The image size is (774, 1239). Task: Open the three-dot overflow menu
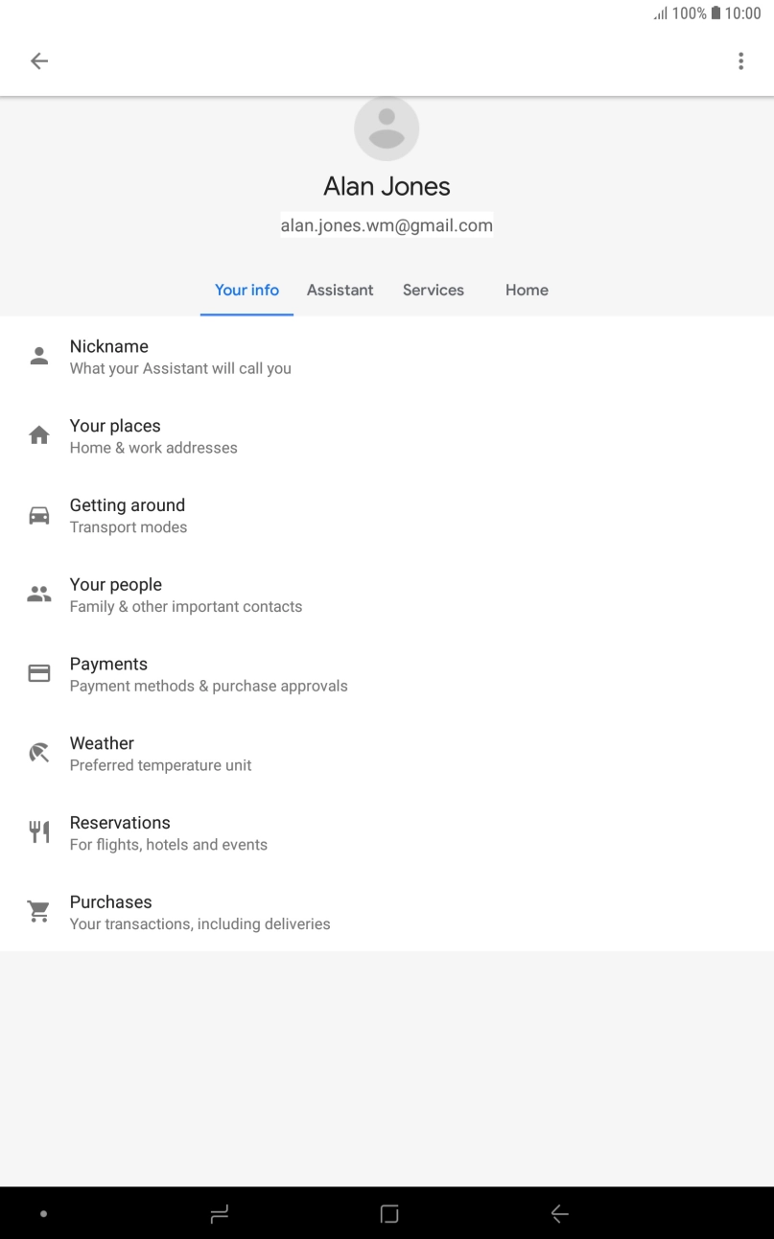[740, 61]
